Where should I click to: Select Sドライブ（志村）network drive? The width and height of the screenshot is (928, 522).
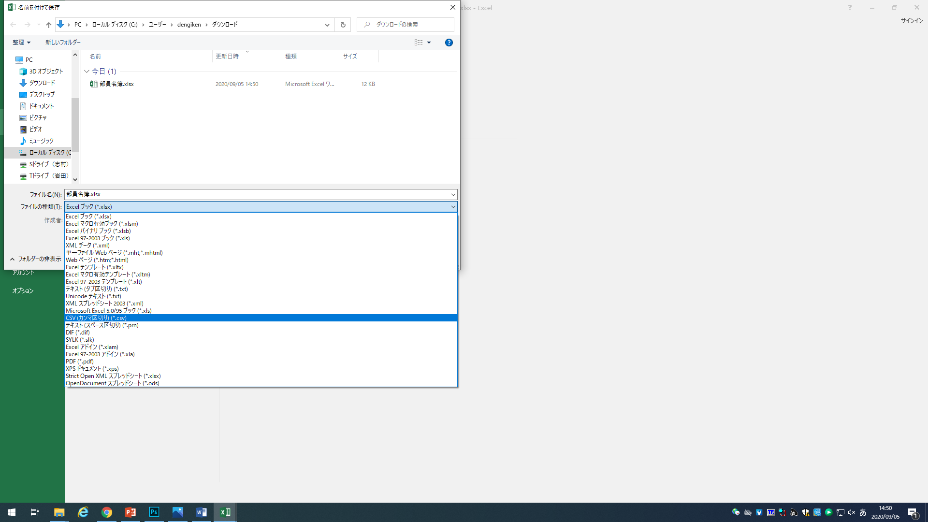(44, 164)
